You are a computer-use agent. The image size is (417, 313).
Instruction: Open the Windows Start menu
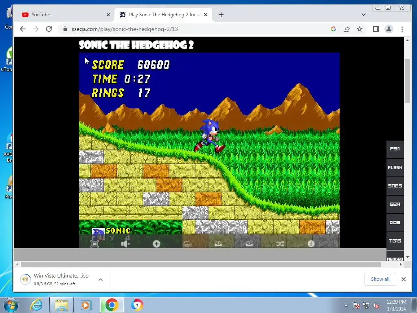point(11,305)
